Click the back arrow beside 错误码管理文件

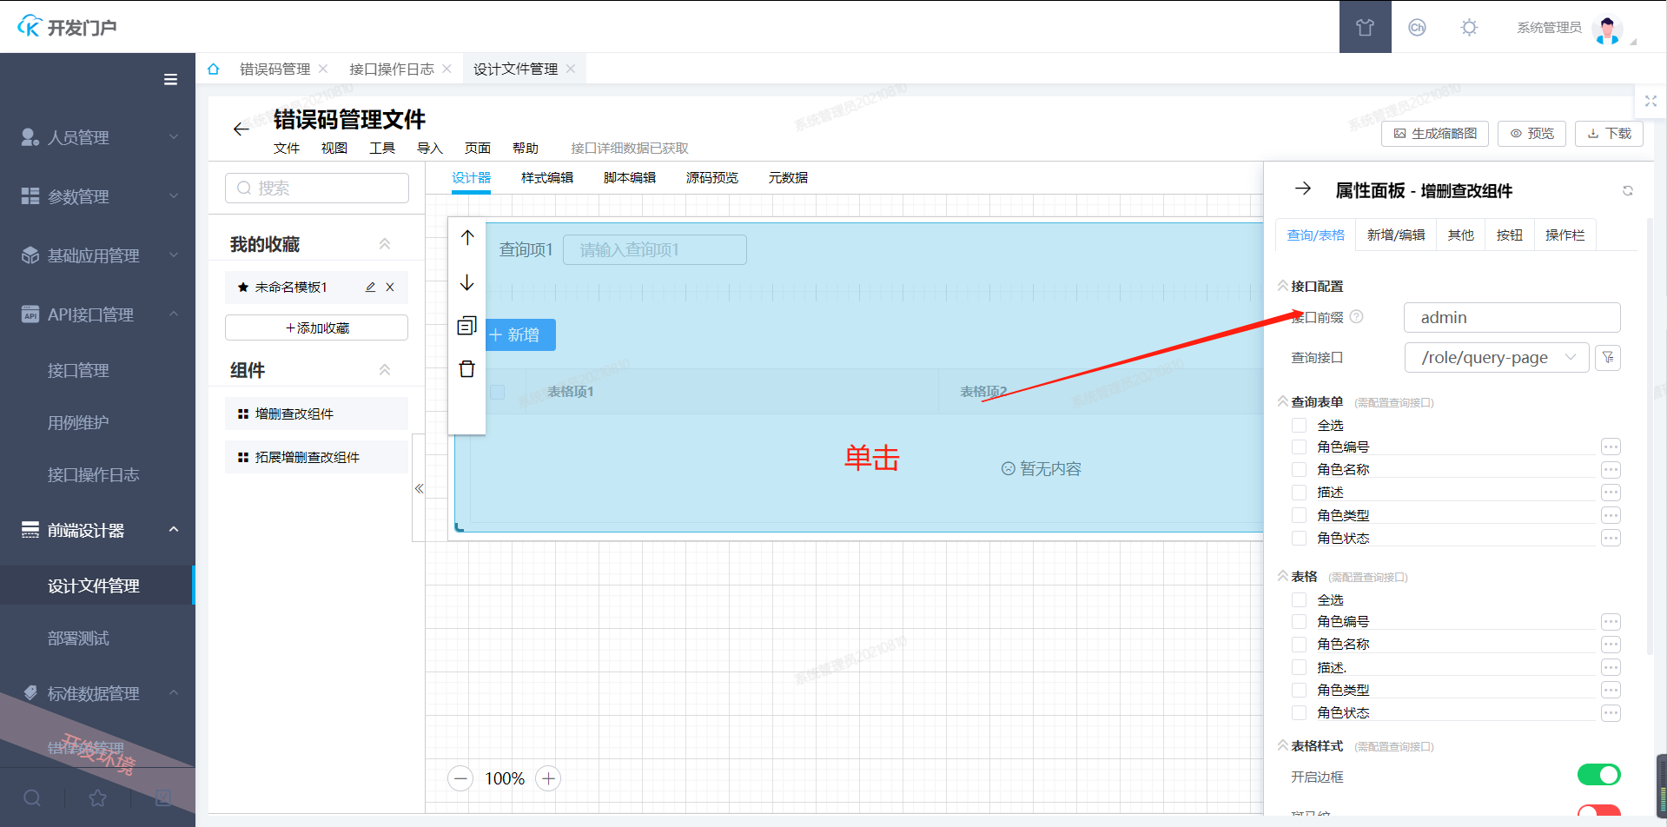[x=241, y=129]
